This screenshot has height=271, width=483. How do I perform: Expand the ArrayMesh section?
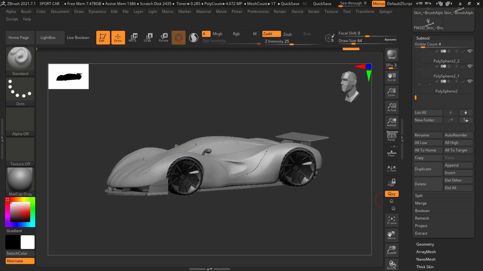426,252
